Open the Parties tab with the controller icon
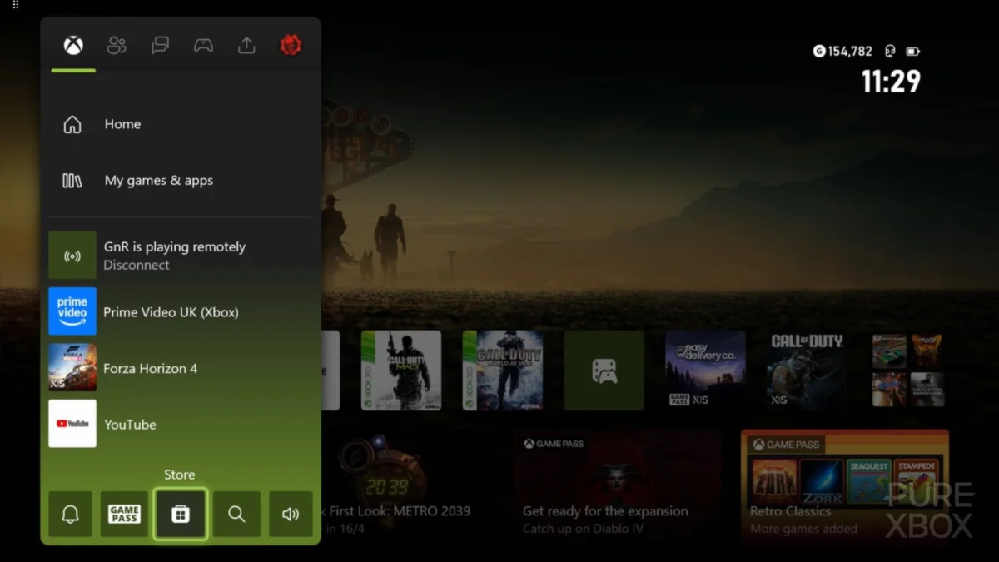Image resolution: width=999 pixels, height=562 pixels. 203,46
